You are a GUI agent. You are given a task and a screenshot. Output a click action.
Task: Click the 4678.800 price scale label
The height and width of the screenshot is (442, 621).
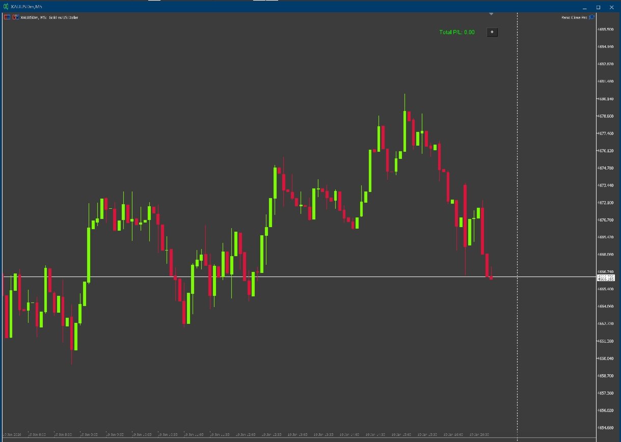tap(606, 116)
